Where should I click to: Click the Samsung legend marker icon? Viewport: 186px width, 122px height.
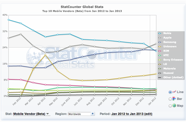click(160, 42)
